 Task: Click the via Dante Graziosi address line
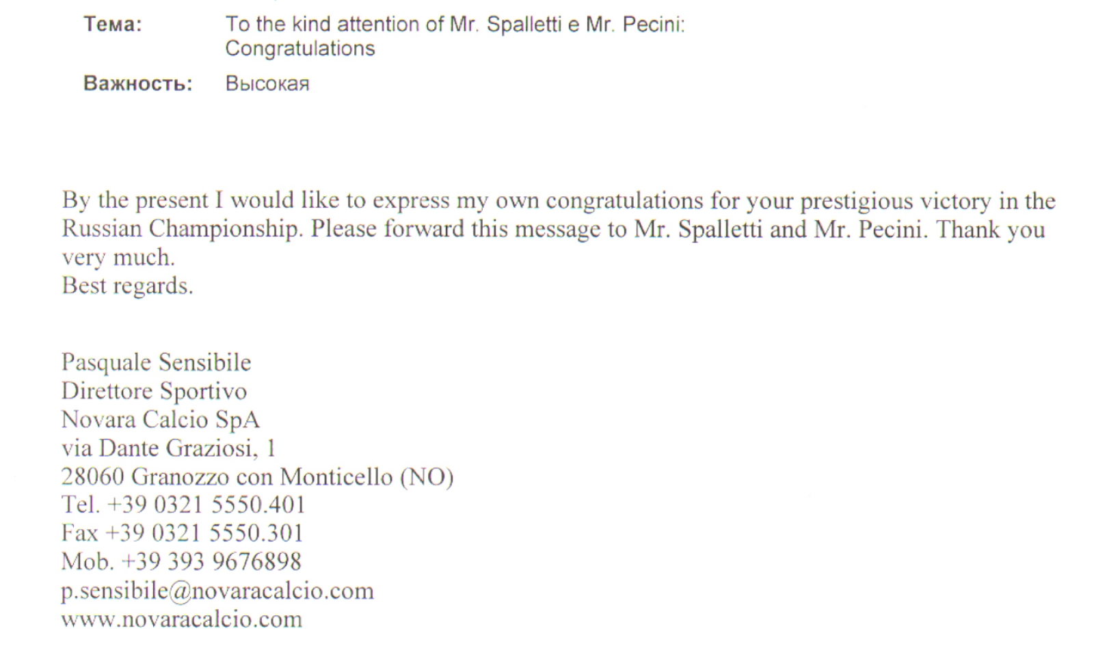coord(168,448)
